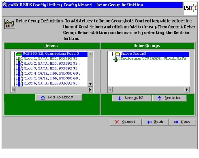199x158 pixels.
Task: Click the Drive Groups panel header
Action: [x=147, y=46]
